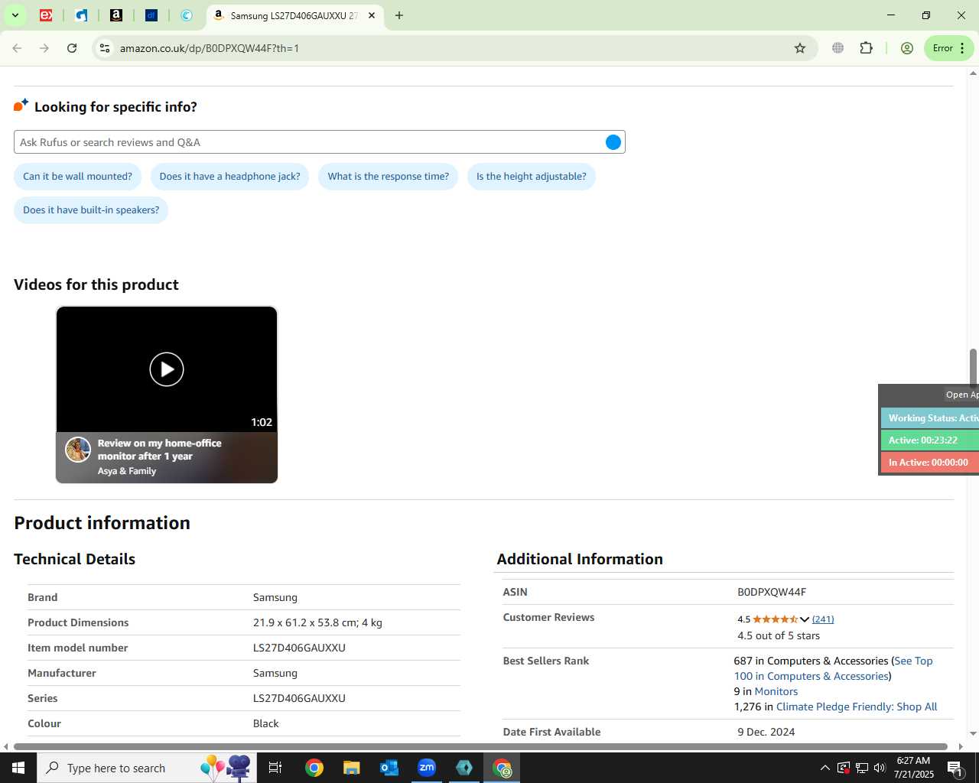Bookmark this page with the star icon

pos(800,48)
